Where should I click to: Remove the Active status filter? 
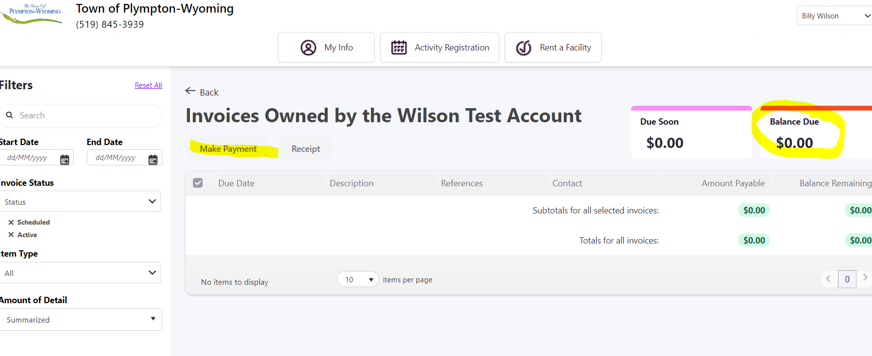(11, 235)
